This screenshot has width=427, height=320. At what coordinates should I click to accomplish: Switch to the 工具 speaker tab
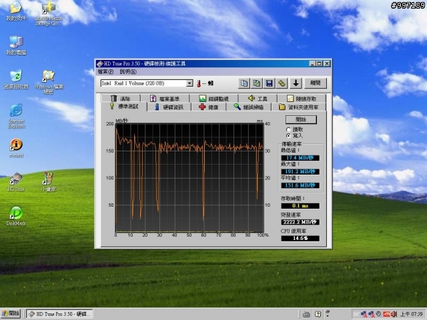click(x=258, y=99)
